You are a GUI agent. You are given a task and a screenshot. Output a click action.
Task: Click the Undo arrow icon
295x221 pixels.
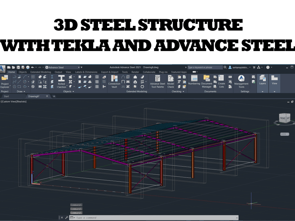[x=32, y=67]
